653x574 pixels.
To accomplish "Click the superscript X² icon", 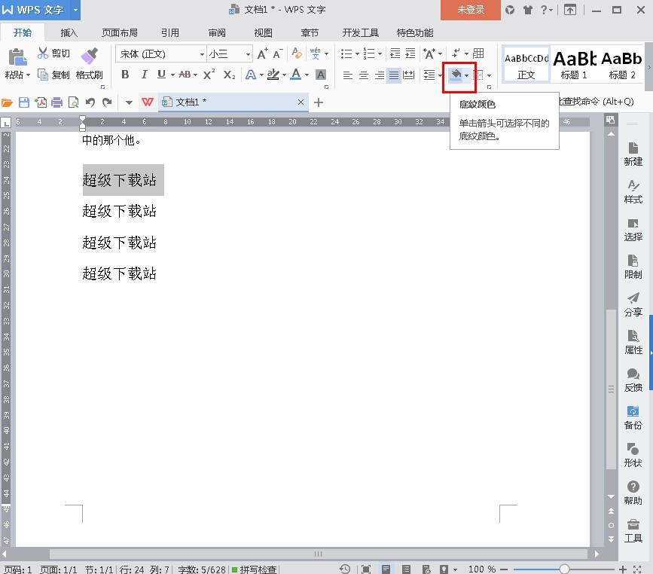I will click(209, 75).
